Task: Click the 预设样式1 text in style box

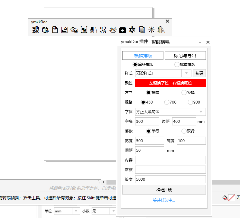Action: (x=145, y=73)
